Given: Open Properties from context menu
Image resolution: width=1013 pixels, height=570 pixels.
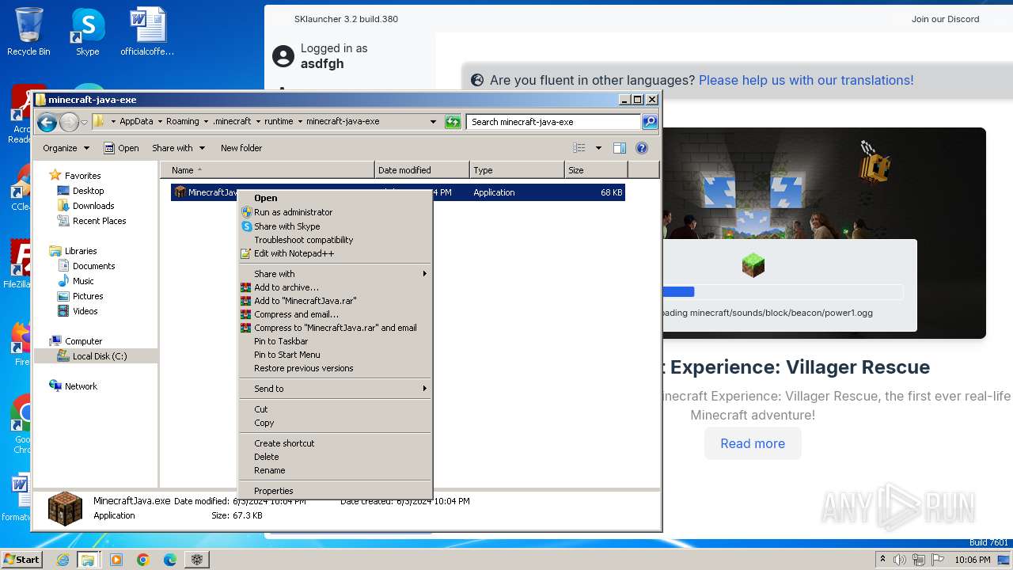Looking at the screenshot, I should tap(336, 491).
